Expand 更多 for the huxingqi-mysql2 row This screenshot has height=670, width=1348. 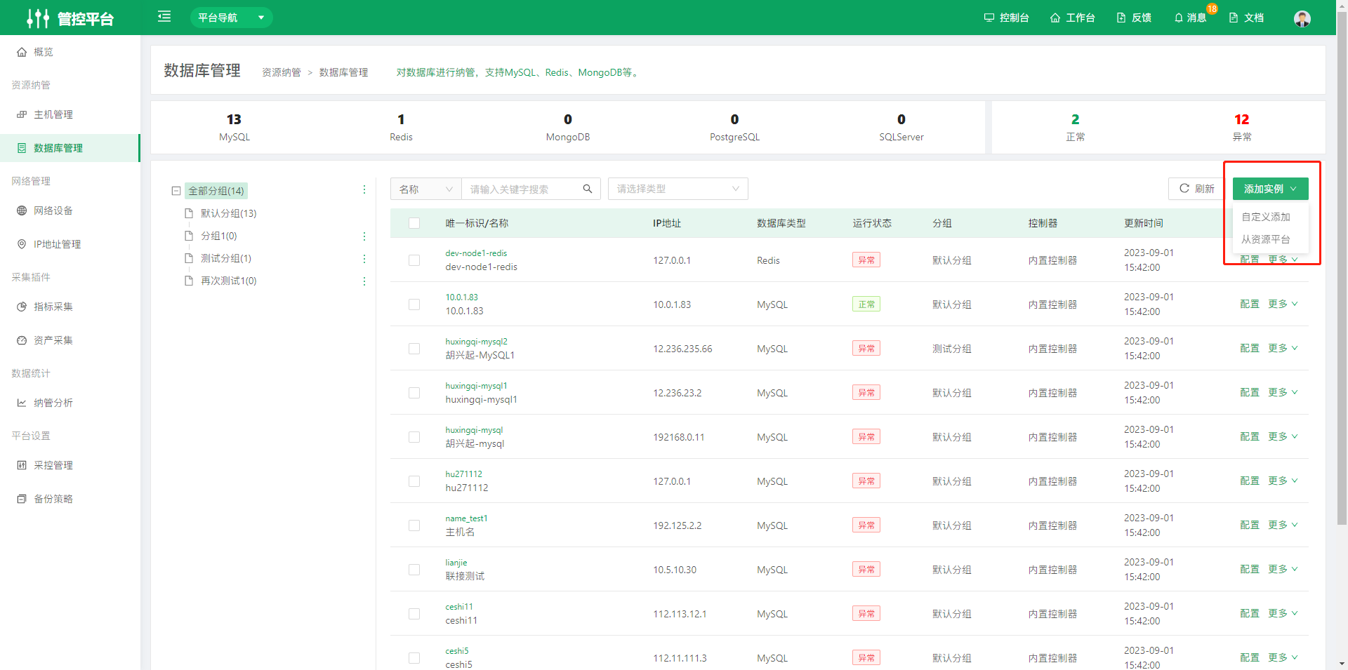[1283, 348]
